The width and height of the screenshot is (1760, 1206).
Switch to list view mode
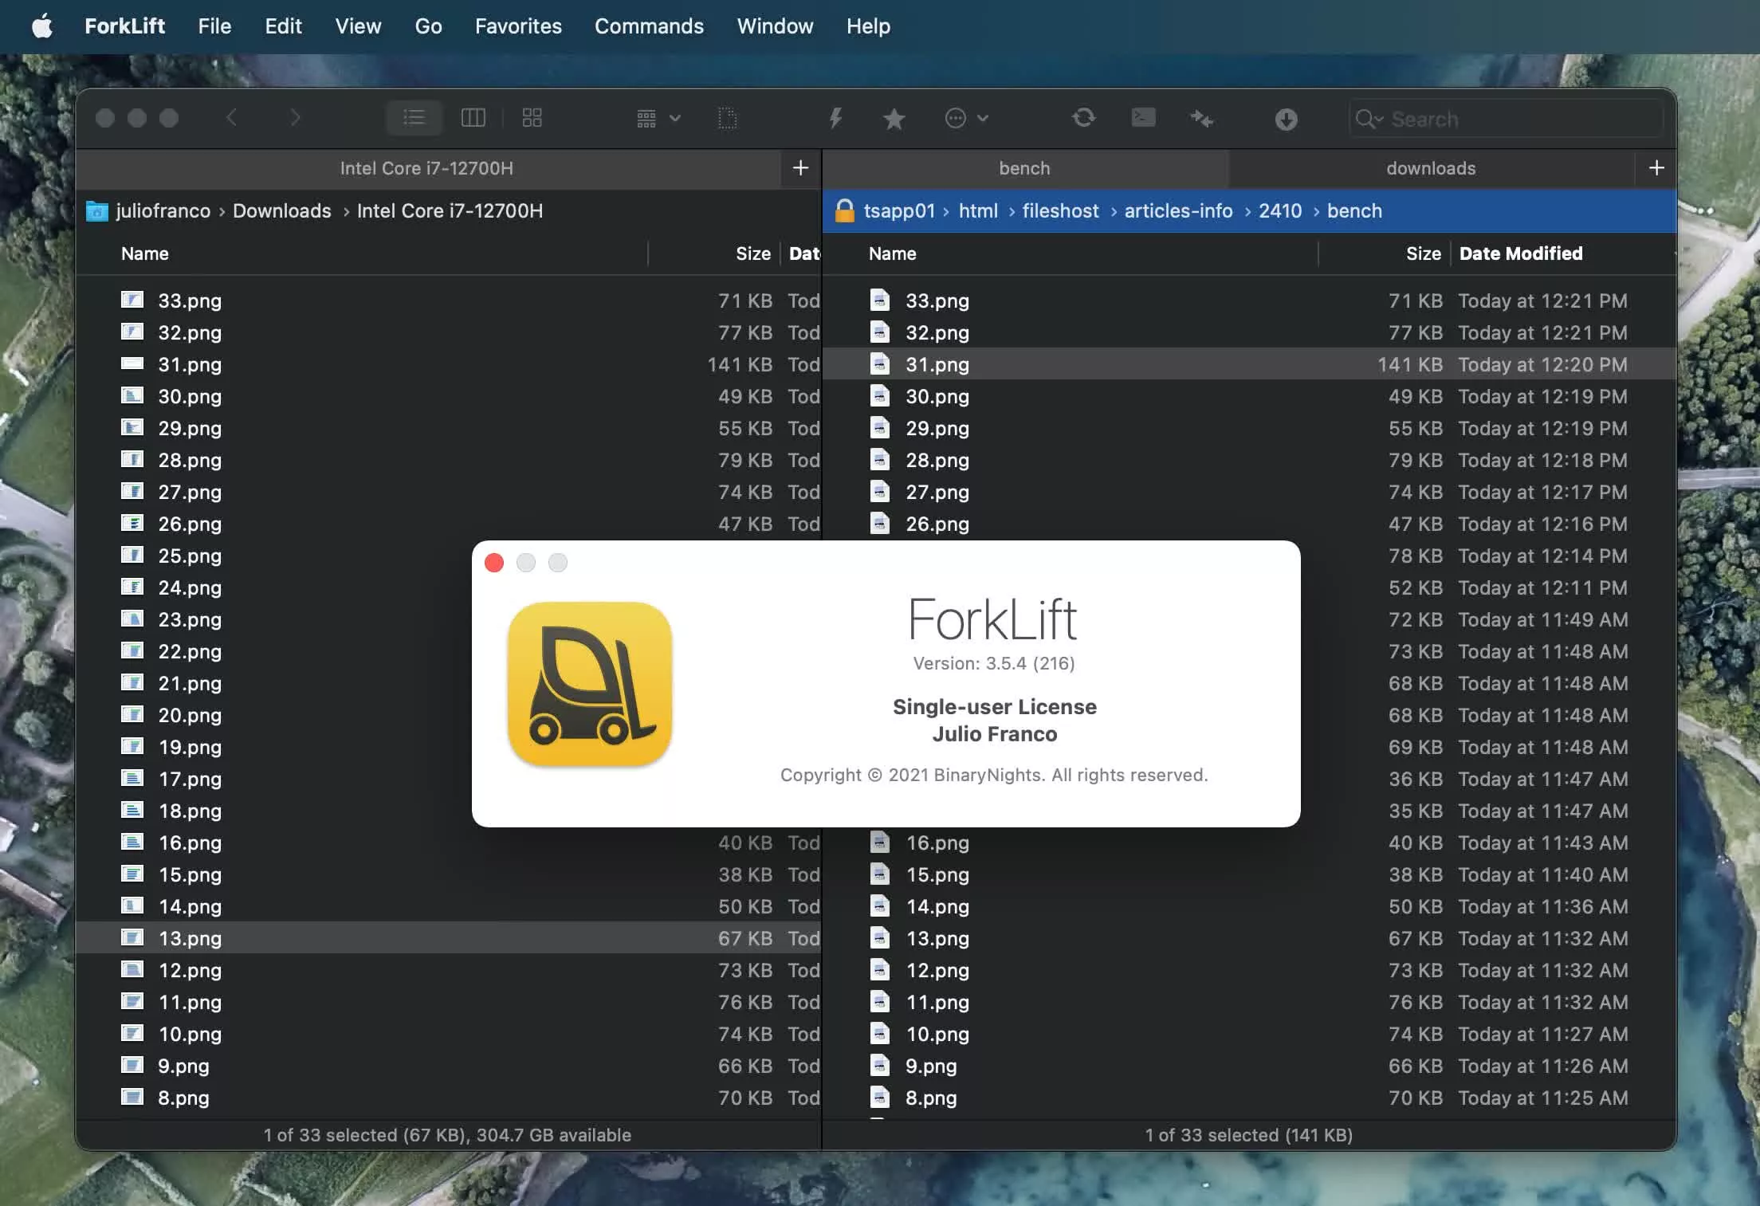tap(414, 118)
